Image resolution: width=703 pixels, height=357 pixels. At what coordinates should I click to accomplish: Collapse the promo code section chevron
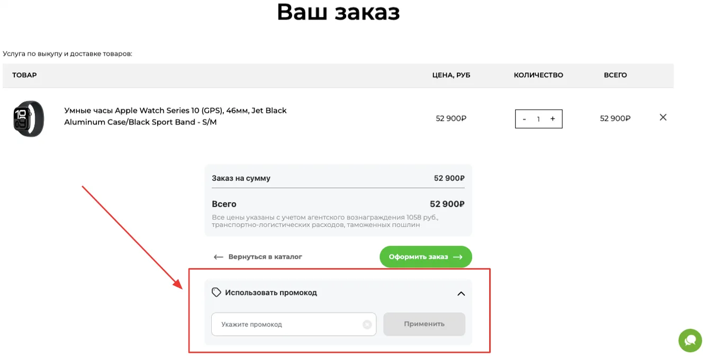[461, 294]
